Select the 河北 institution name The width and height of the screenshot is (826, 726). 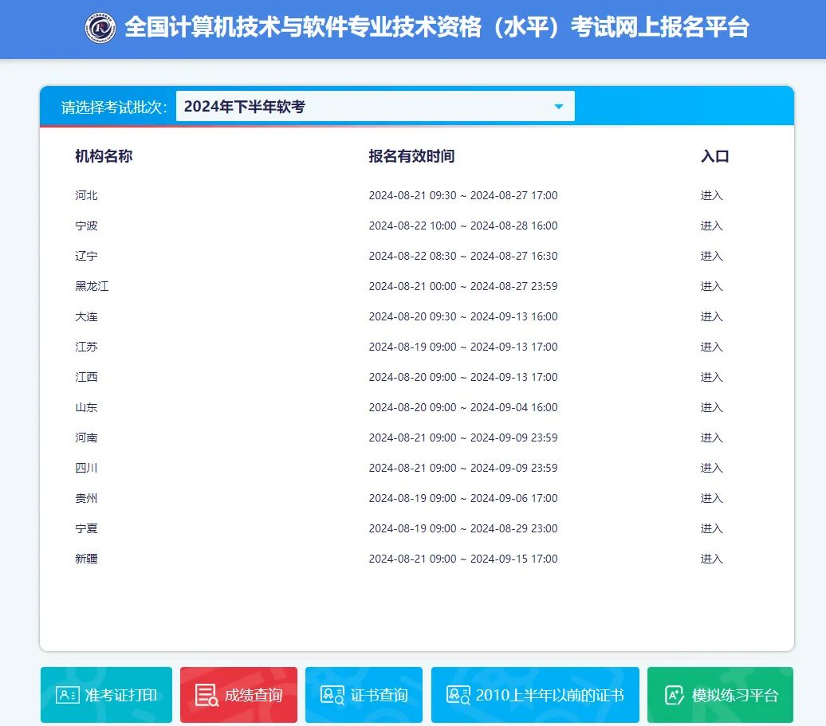(86, 195)
